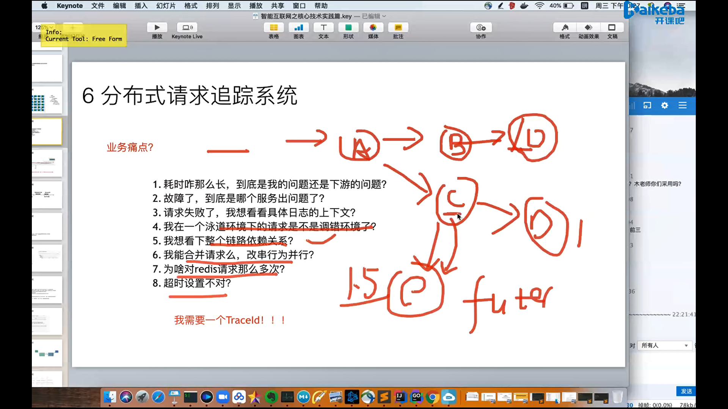Open the document title dropdown chevron

point(384,16)
